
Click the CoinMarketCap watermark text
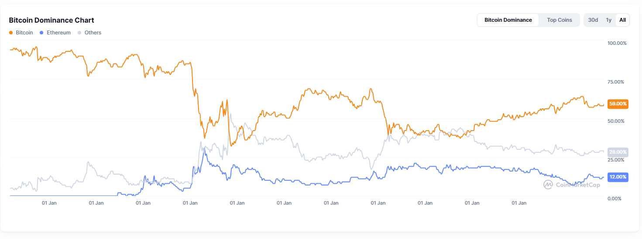[x=577, y=185]
